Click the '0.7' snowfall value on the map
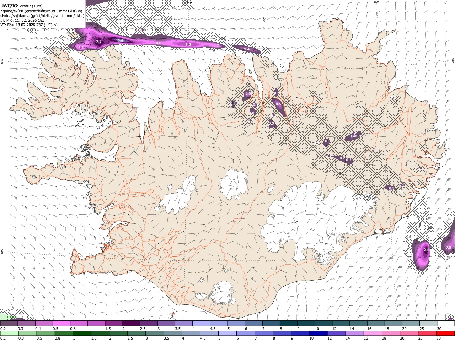This screenshot has height=341, width=455. (216, 45)
